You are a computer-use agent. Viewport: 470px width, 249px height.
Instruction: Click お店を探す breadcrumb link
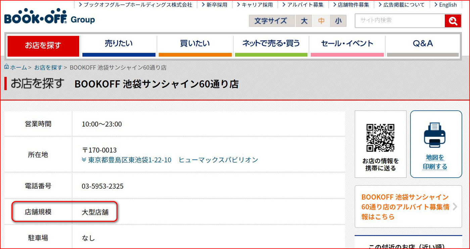[48, 67]
